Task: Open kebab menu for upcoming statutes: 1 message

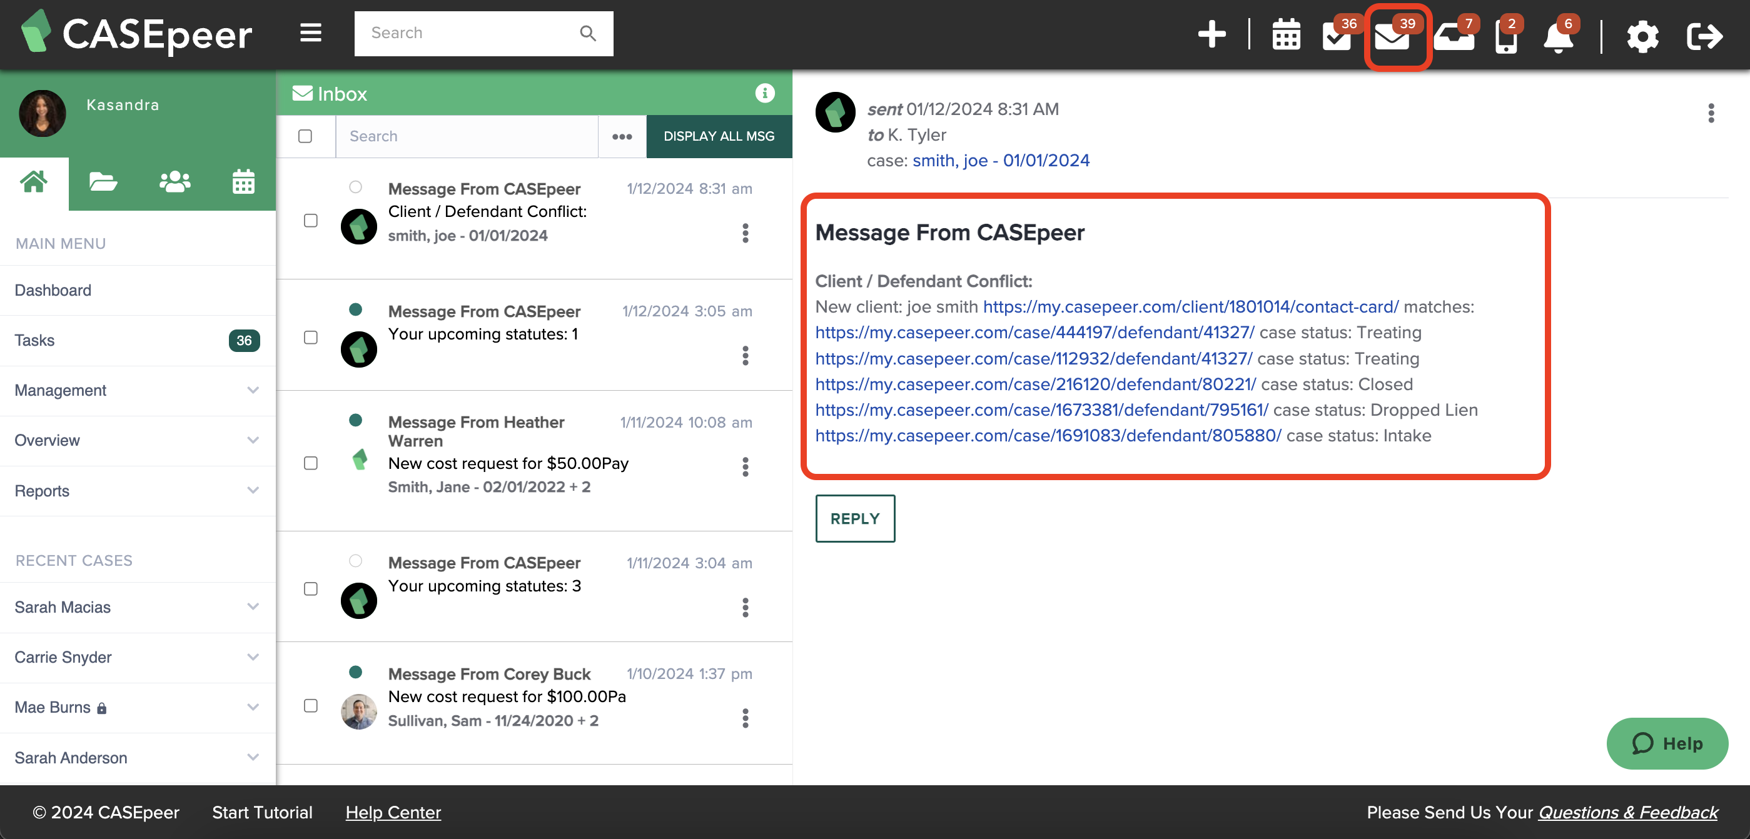Action: pyautogui.click(x=746, y=355)
